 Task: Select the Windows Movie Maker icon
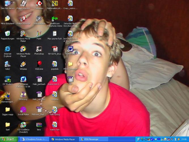(23, 34)
